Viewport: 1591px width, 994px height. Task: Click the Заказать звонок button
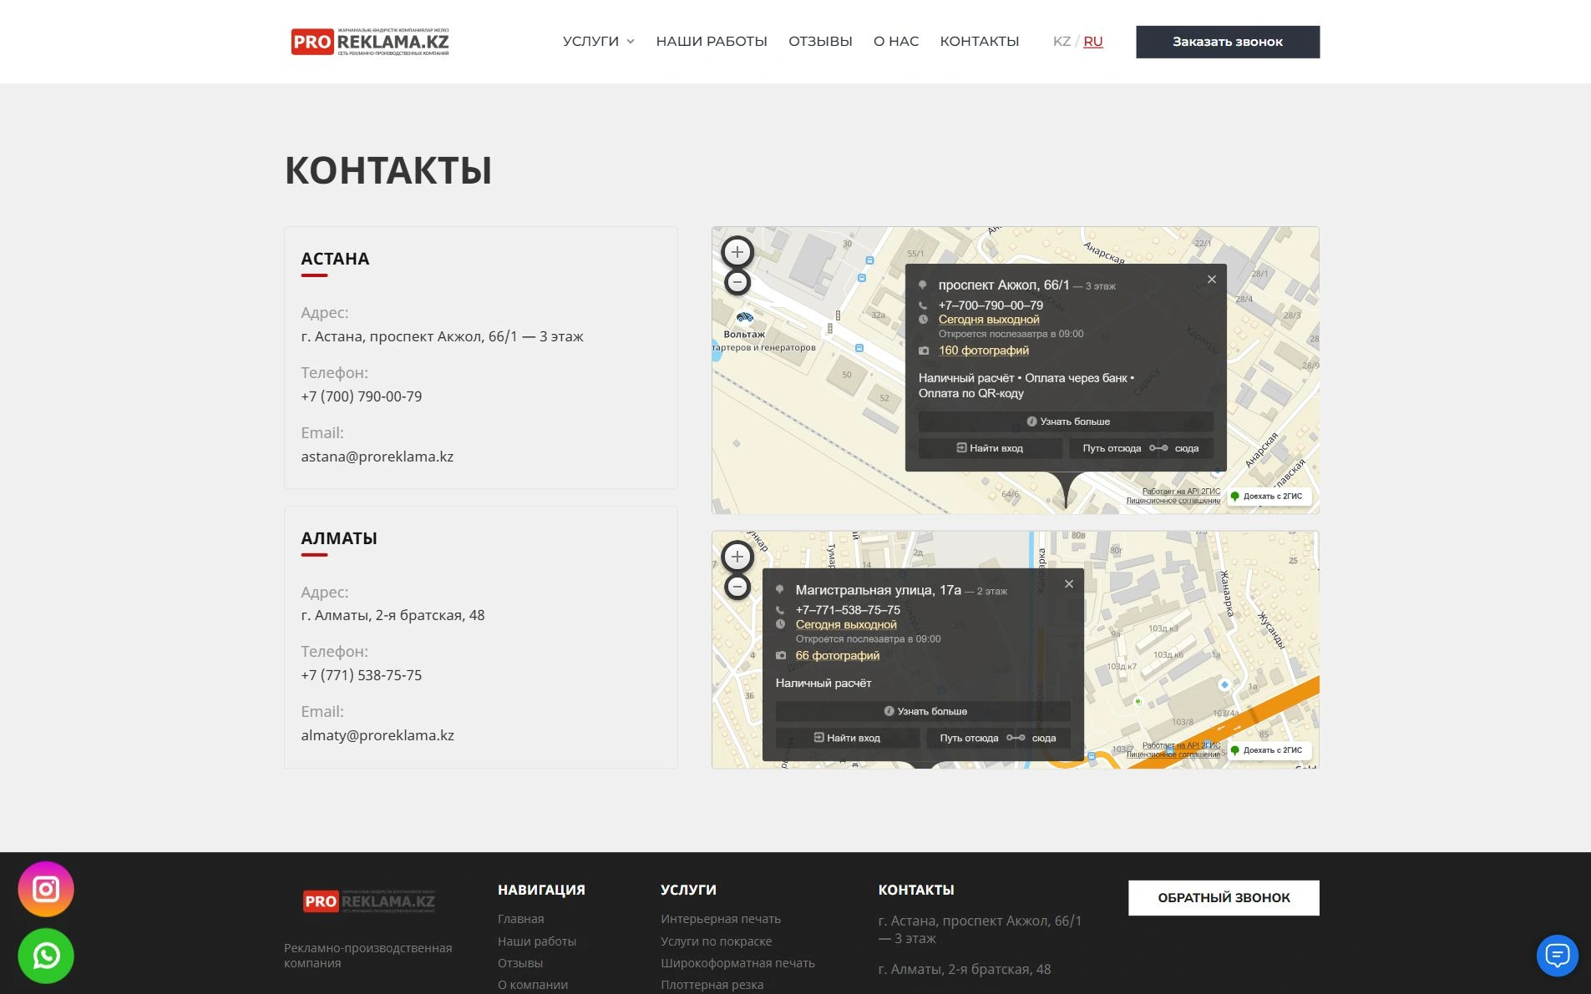(x=1228, y=42)
